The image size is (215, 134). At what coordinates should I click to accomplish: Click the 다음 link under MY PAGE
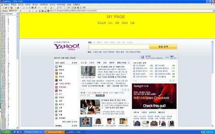(132, 23)
